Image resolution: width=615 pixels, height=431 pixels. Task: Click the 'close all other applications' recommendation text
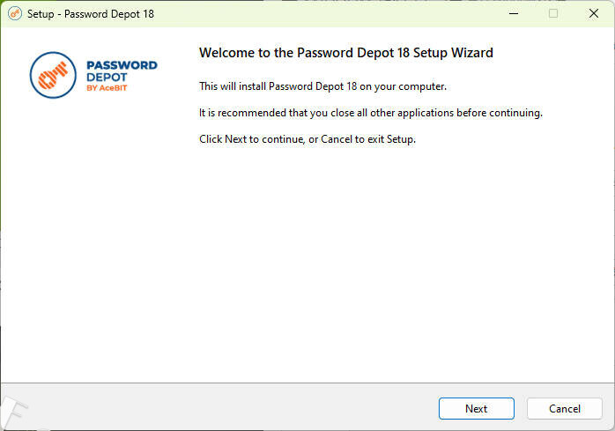pos(370,113)
